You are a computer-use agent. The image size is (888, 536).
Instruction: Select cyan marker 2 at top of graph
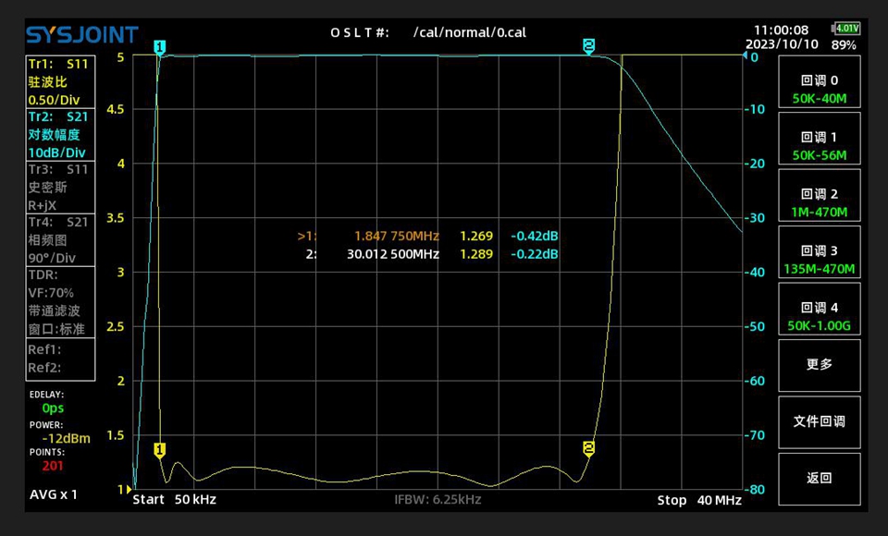tap(588, 45)
